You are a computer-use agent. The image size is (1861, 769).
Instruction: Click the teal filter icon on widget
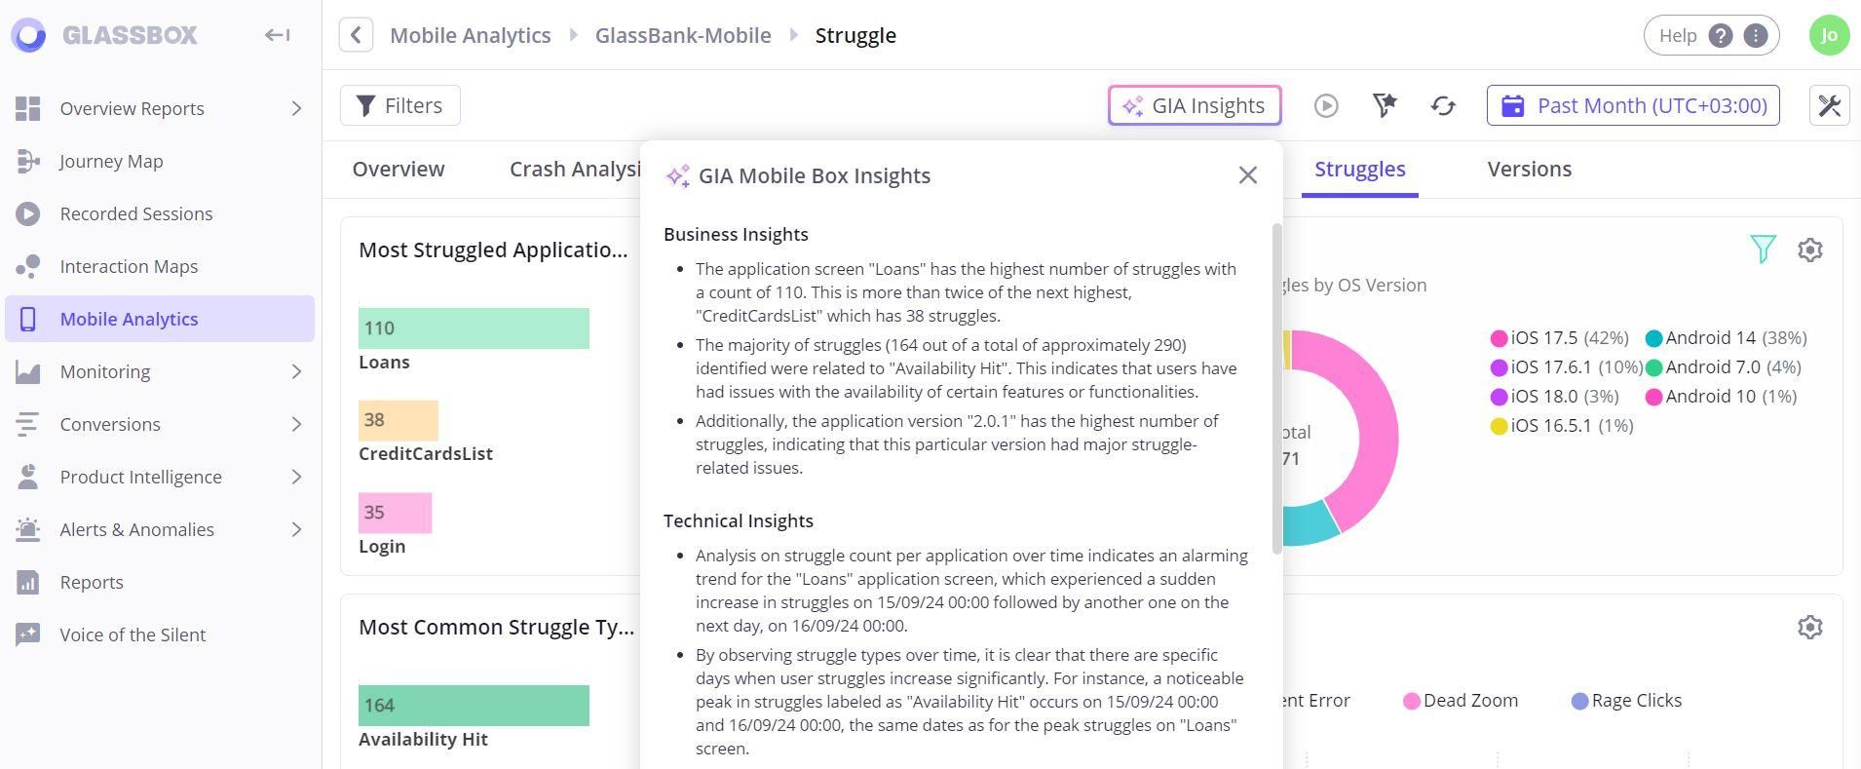pos(1763,250)
